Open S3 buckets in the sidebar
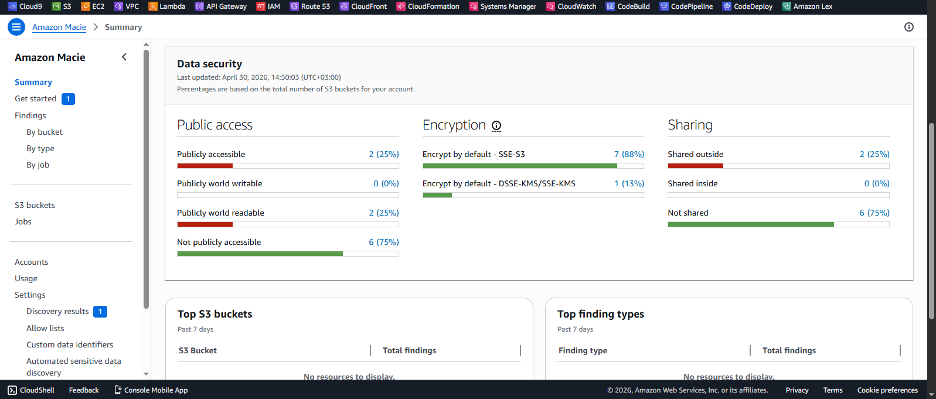 coord(35,205)
